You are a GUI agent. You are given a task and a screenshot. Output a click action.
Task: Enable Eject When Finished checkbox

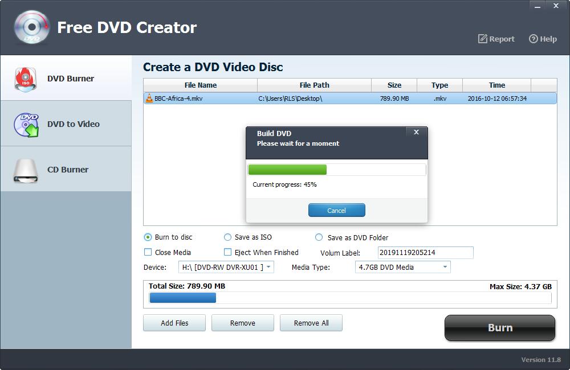pyautogui.click(x=227, y=252)
